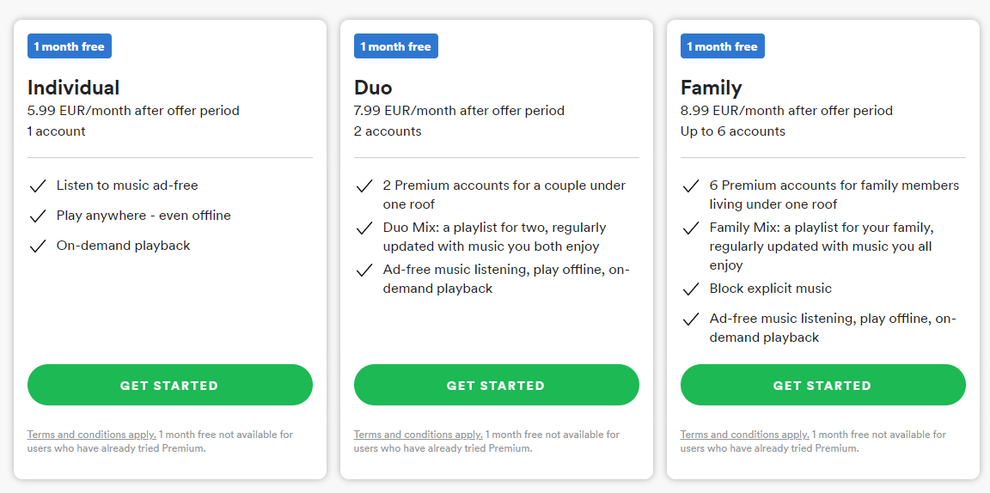Select the Family plan heading
Viewport: 990px width, 493px height.
click(712, 88)
